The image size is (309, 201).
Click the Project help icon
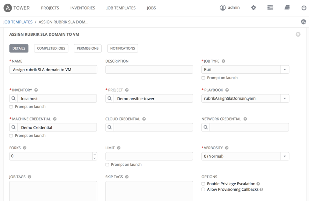click(x=127, y=90)
